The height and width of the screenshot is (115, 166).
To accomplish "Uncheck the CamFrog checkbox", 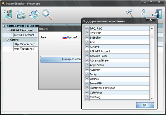I will (87, 97).
